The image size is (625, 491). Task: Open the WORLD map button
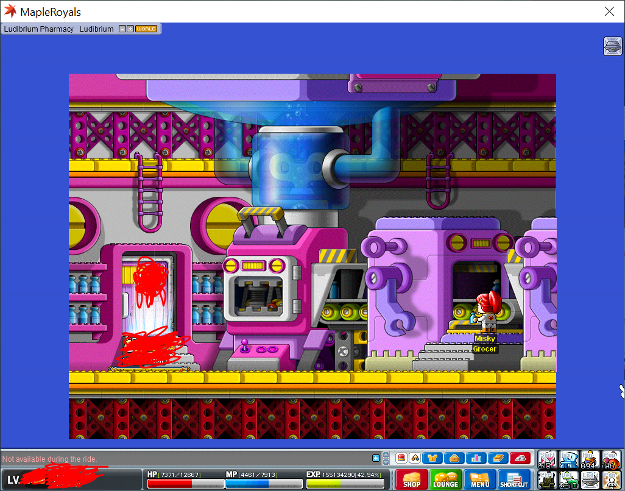(146, 29)
